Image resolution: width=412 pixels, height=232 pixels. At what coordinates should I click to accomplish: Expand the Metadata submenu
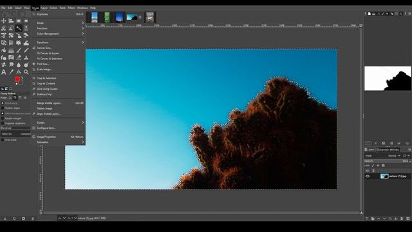point(59,142)
